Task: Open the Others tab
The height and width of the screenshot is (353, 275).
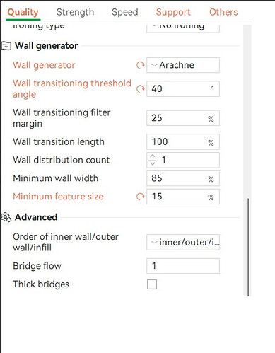Action: pos(223,12)
